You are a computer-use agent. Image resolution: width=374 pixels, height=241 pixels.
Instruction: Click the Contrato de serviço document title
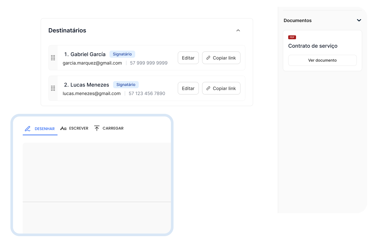[313, 46]
